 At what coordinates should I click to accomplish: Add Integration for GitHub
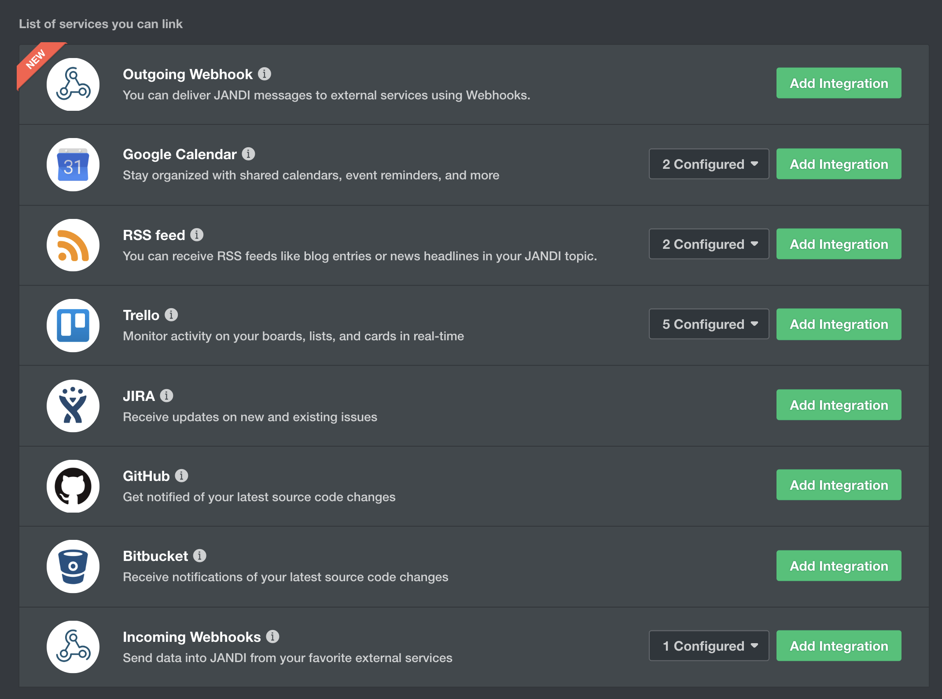(x=839, y=485)
